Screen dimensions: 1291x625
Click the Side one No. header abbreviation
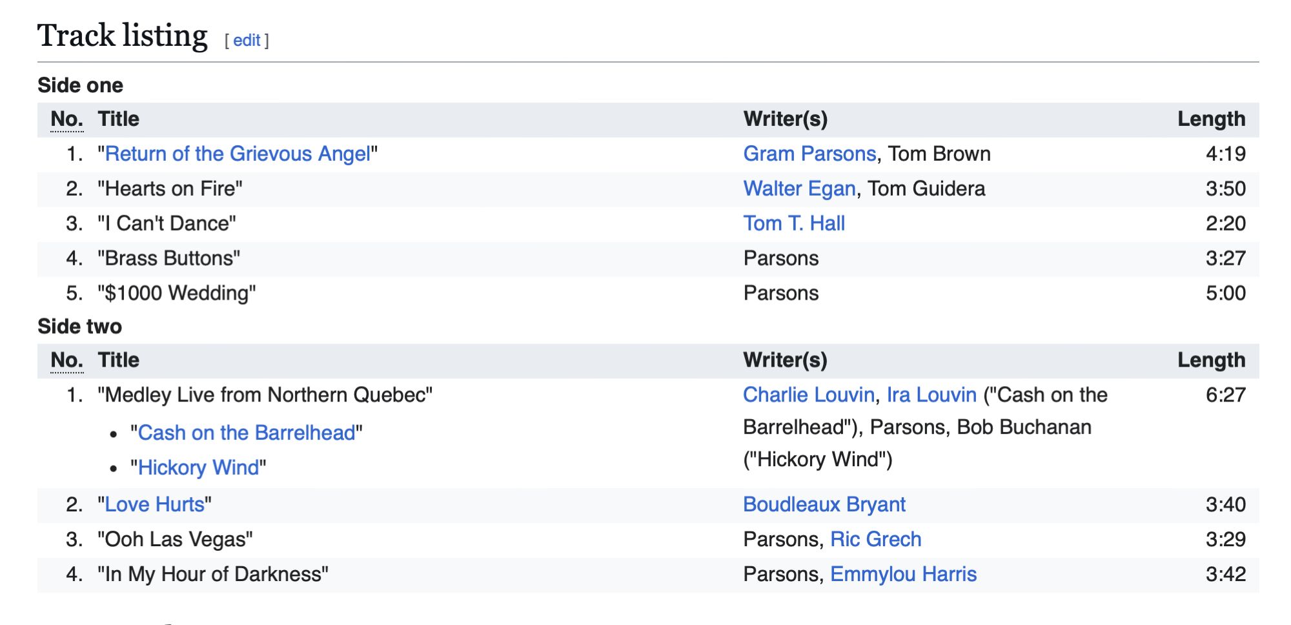point(67,119)
